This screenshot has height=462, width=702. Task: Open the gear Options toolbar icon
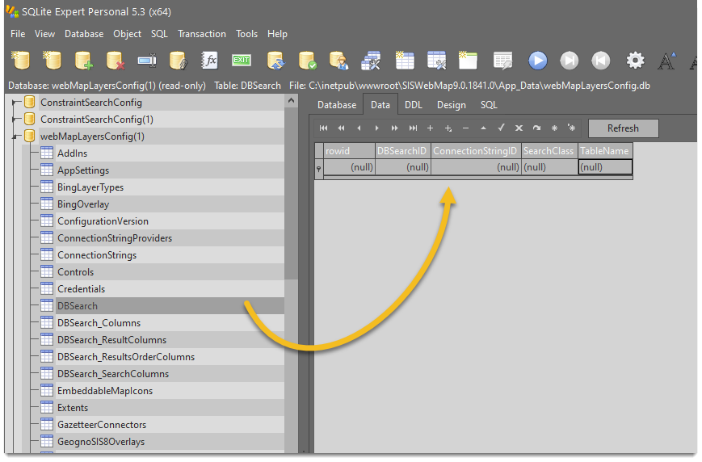click(635, 61)
